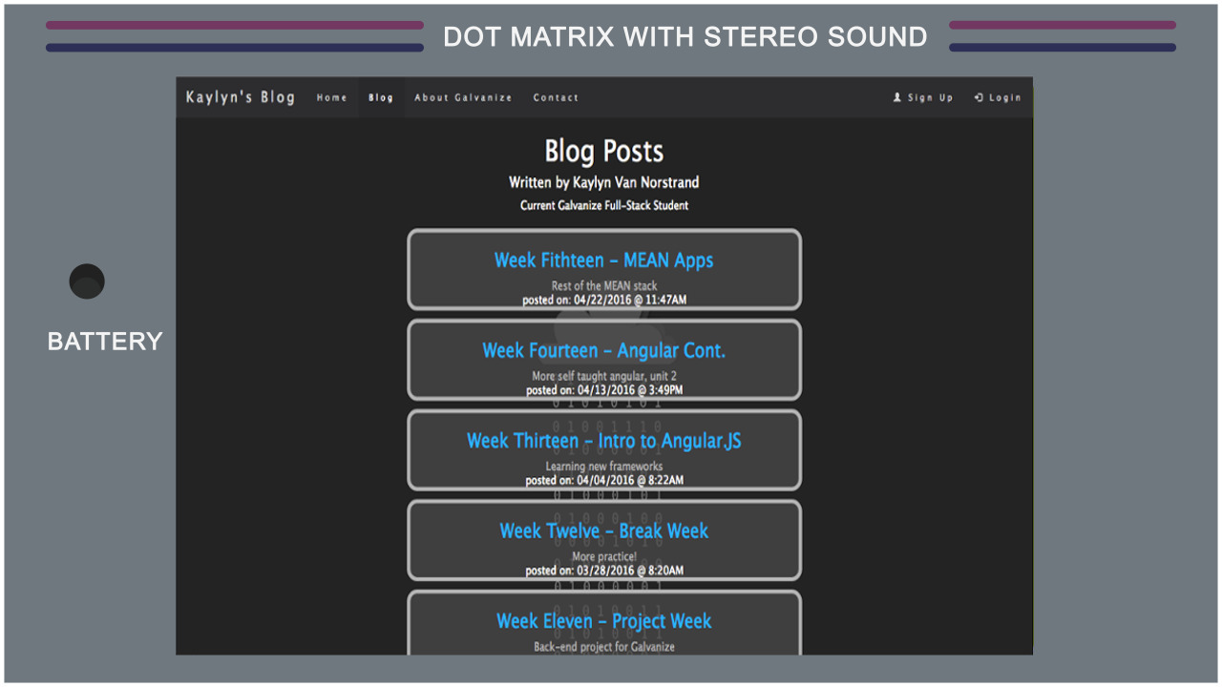Open Week Eleven – Project Week post
Screen dimensions: 1222x687
(x=603, y=621)
